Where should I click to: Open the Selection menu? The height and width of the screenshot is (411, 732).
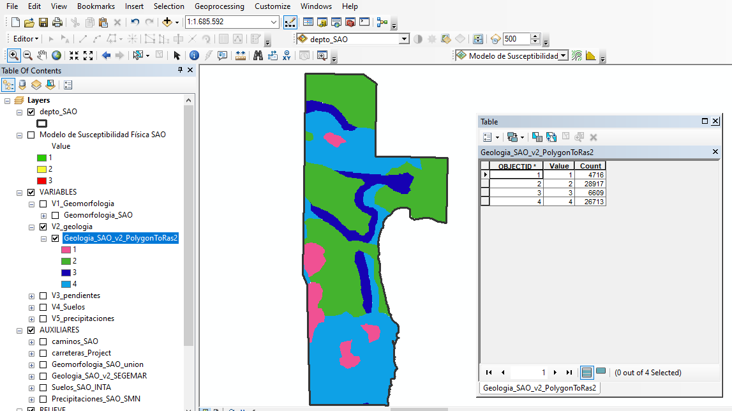169,6
